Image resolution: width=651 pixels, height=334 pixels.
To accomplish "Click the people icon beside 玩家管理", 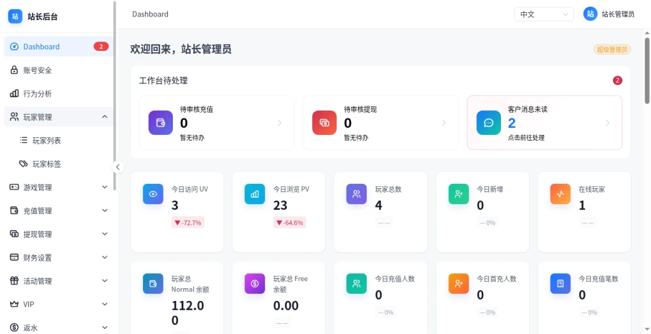I will (x=14, y=116).
